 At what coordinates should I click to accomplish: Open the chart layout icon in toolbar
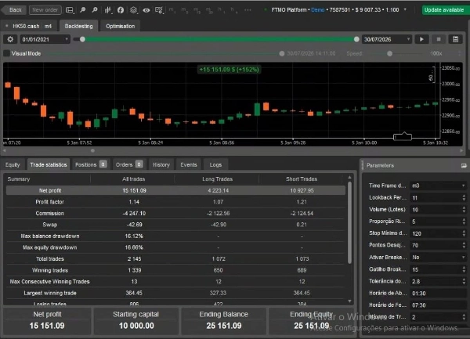[x=70, y=10]
